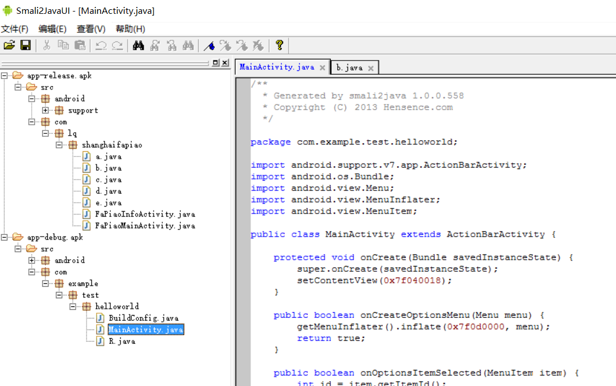Close the file tree panel
The image size is (616, 386).
[225, 63]
